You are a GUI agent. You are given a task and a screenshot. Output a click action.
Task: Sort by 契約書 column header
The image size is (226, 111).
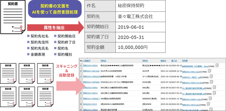[x=185, y=61]
